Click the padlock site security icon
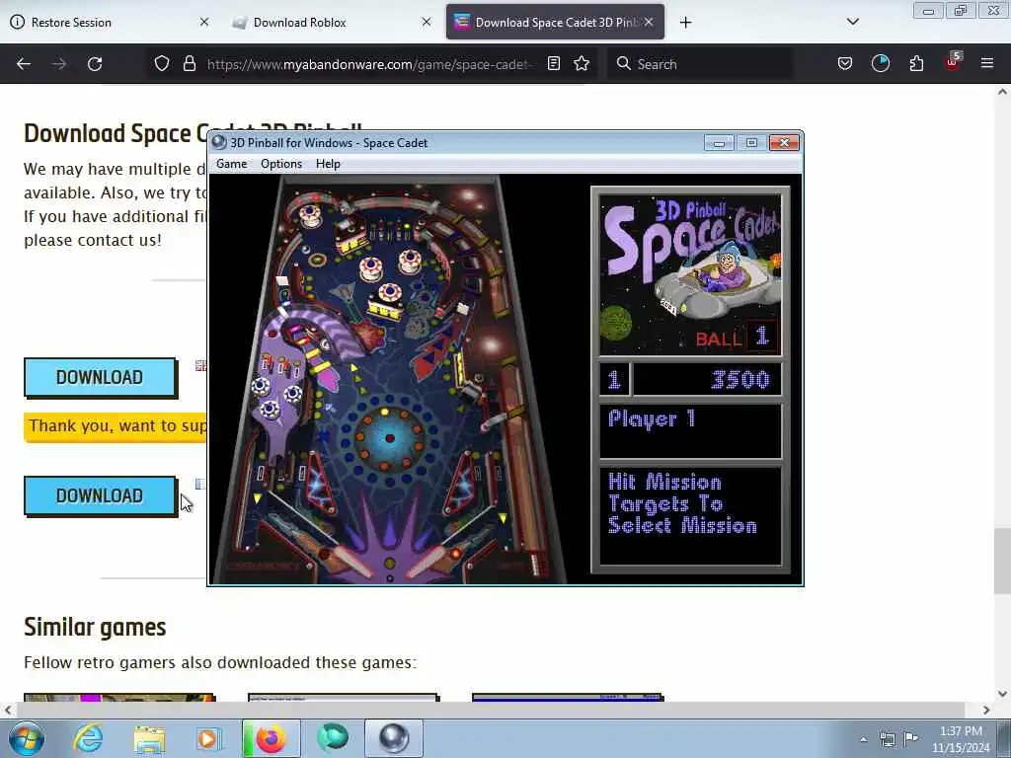Screen dimensions: 1011x758 click(189, 64)
